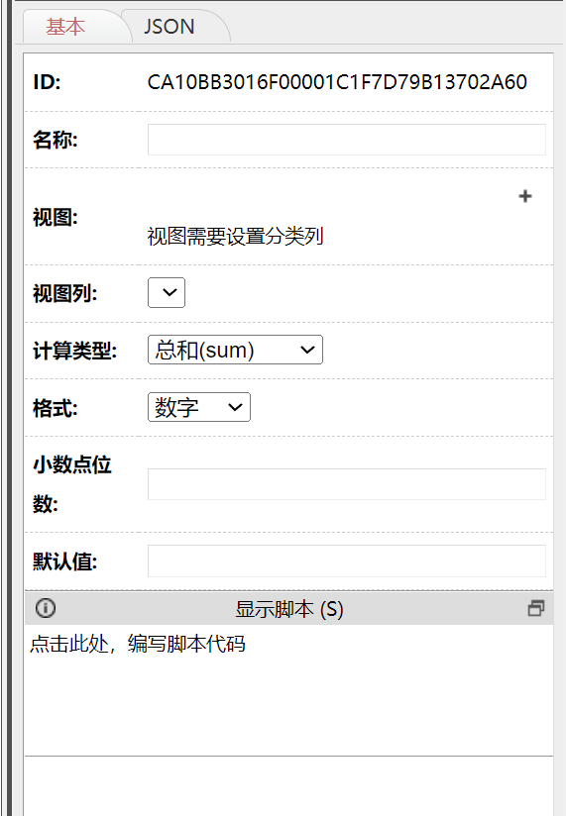Open the 格式 数字 dropdown
This screenshot has height=816, width=566.
pyautogui.click(x=199, y=407)
